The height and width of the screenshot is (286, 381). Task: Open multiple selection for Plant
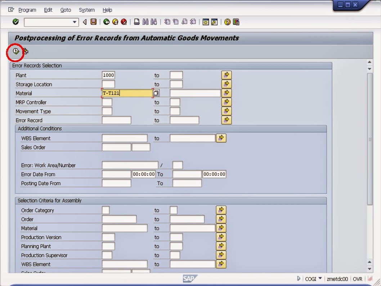point(226,75)
